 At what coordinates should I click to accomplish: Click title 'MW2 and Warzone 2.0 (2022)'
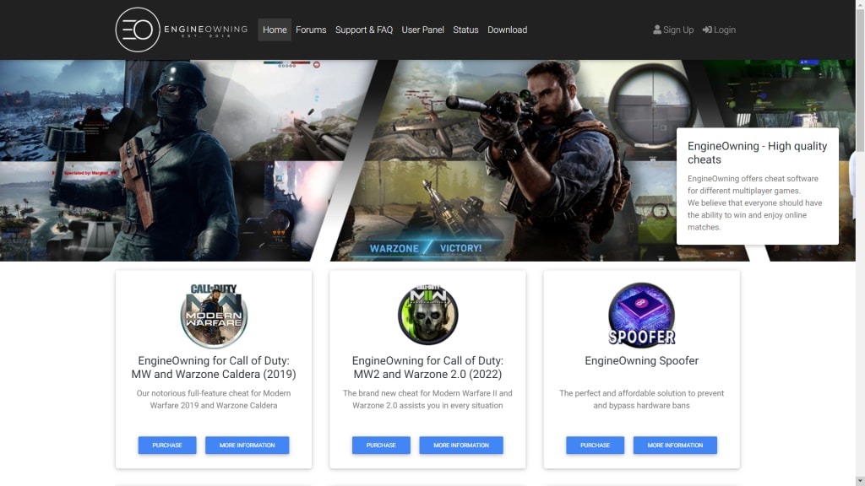[427, 374]
